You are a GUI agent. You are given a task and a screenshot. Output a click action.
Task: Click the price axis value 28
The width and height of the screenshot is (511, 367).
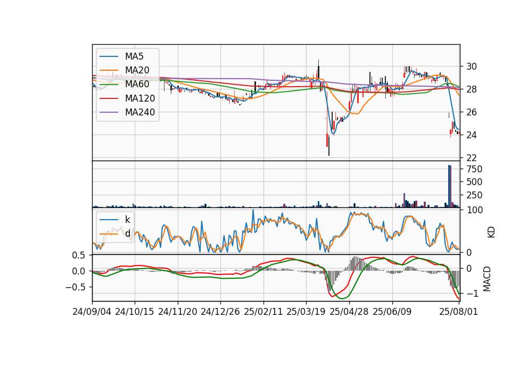coord(471,89)
